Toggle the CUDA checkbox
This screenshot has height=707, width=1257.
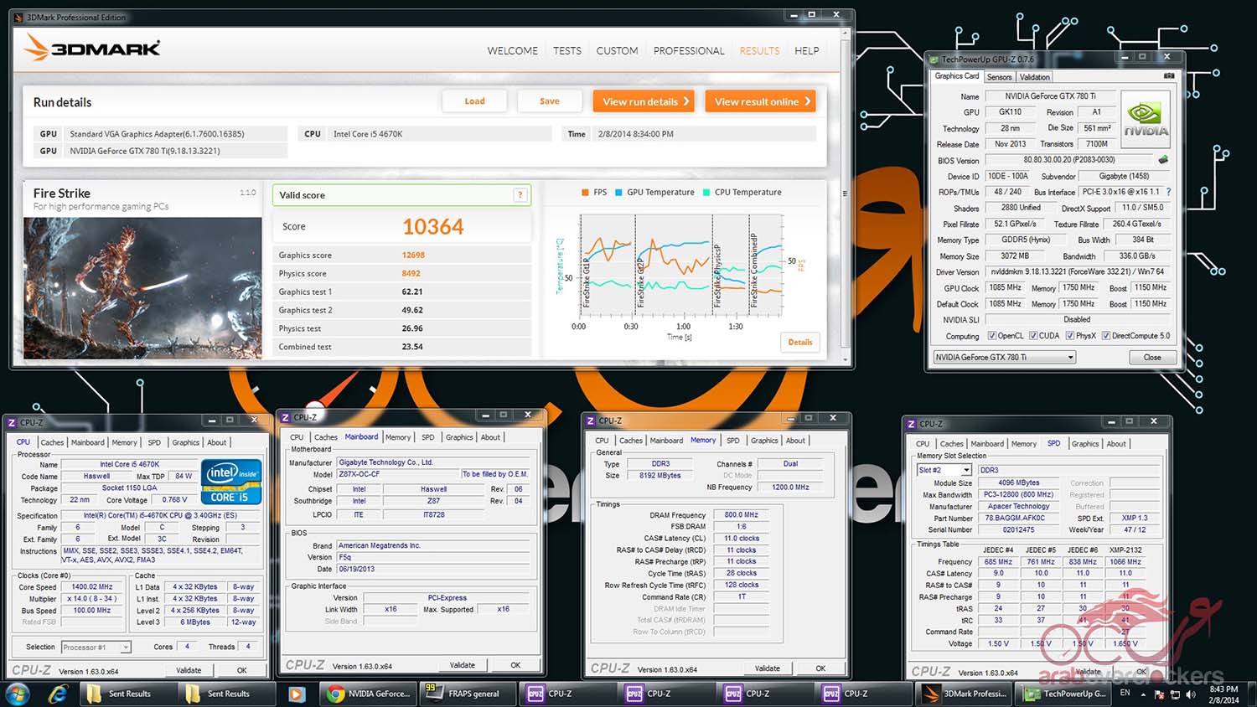coord(1033,336)
